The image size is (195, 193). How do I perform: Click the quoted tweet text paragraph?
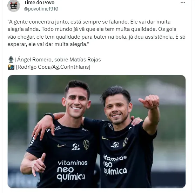click(96, 33)
